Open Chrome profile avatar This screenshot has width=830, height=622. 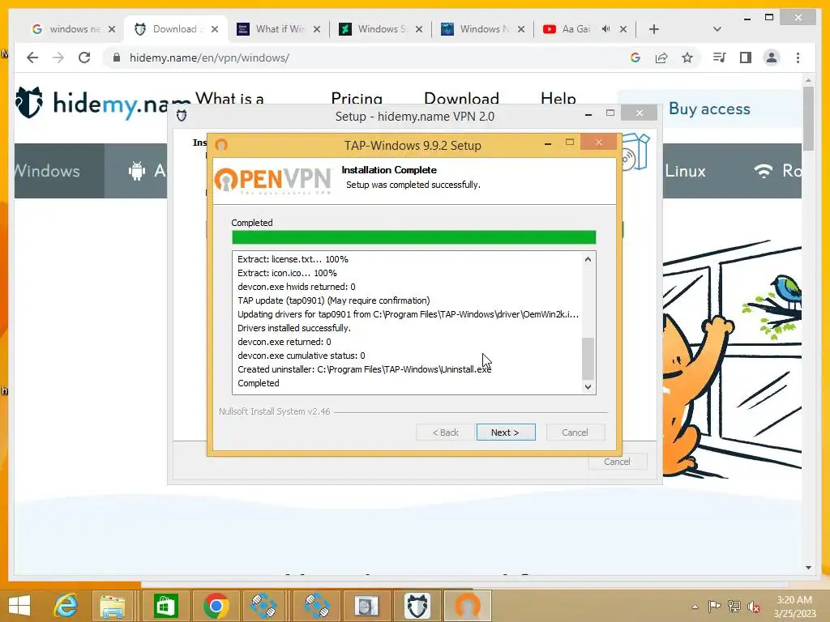pos(772,58)
